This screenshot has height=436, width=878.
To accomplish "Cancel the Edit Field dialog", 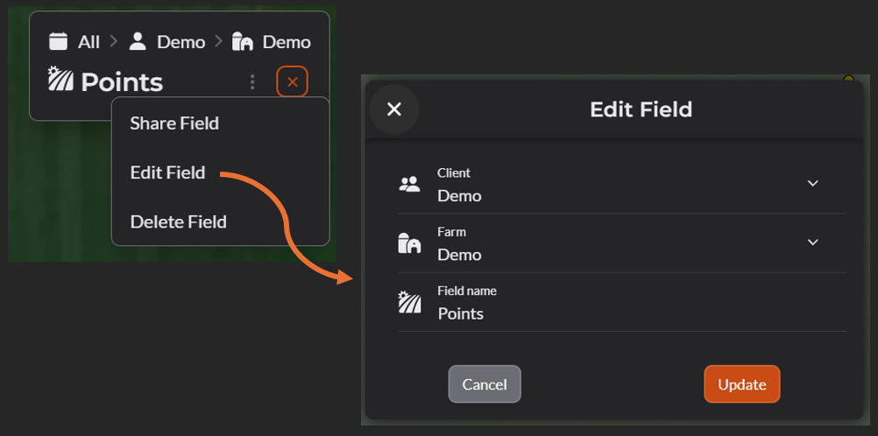I will pyautogui.click(x=485, y=384).
